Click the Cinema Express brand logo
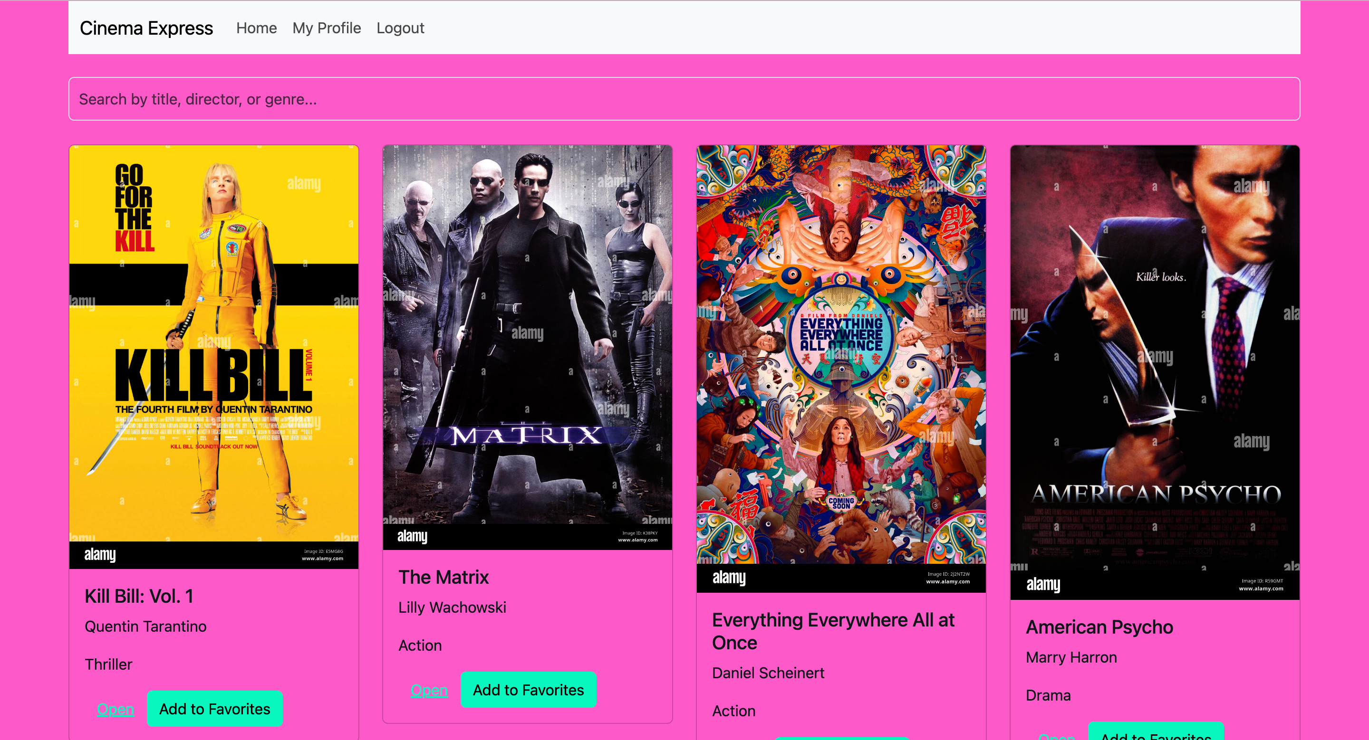The width and height of the screenshot is (1369, 740). (146, 28)
